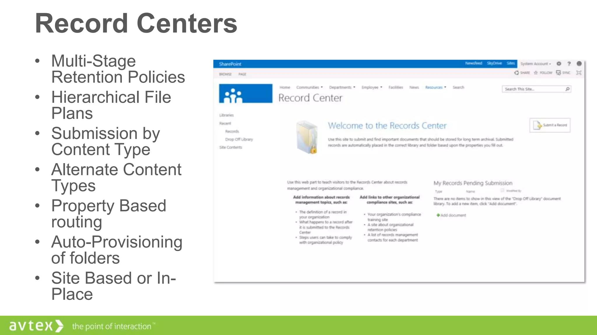Click the Submit a Record document icon
This screenshot has width=597, height=335.
537,125
